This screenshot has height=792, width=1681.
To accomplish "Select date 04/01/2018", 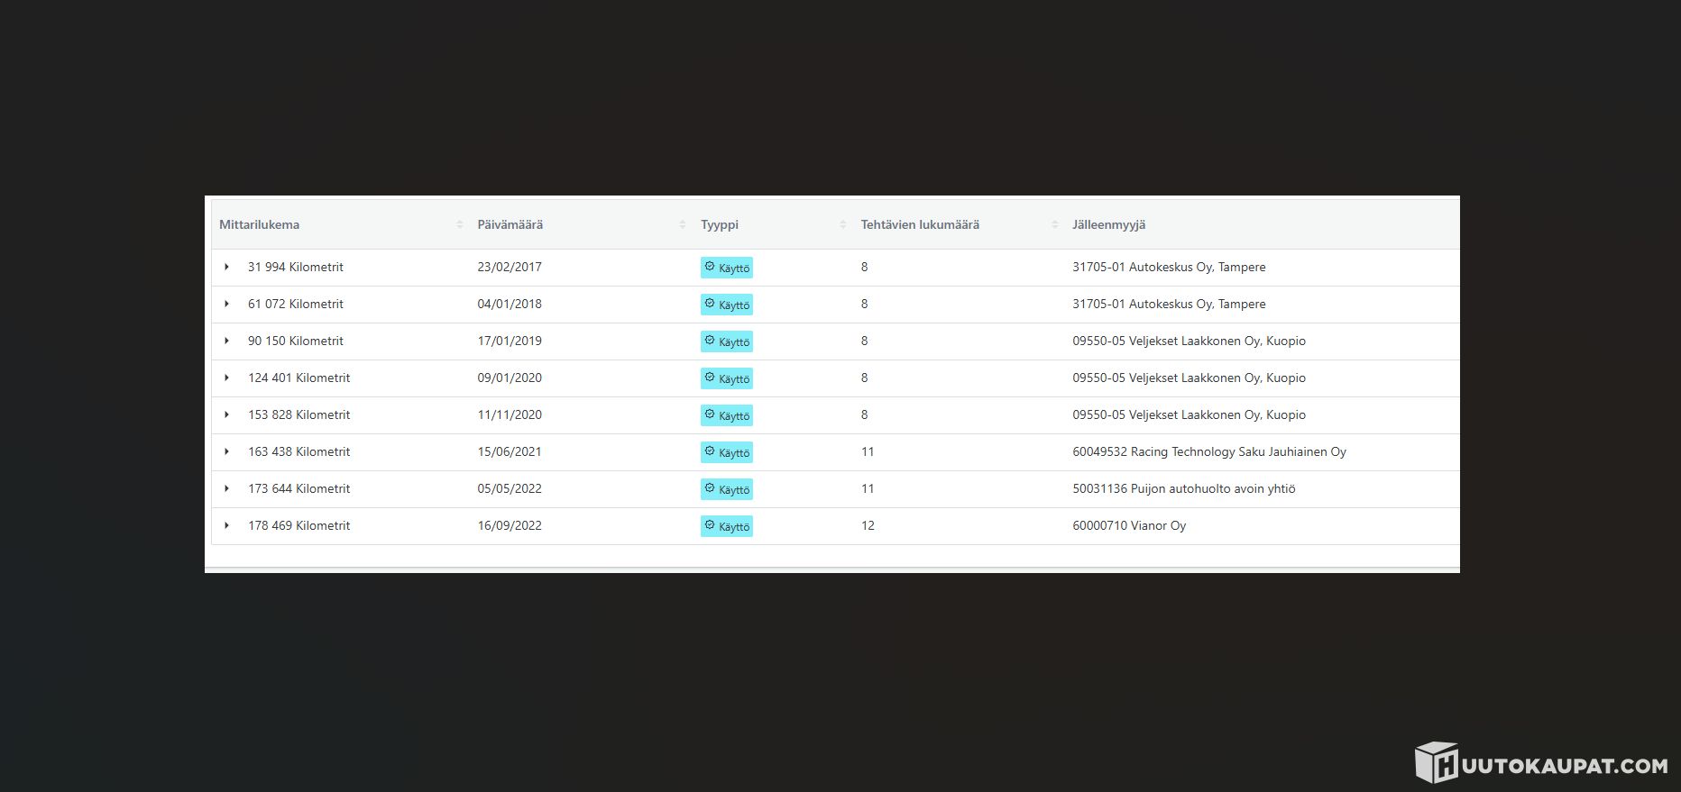I will (510, 304).
